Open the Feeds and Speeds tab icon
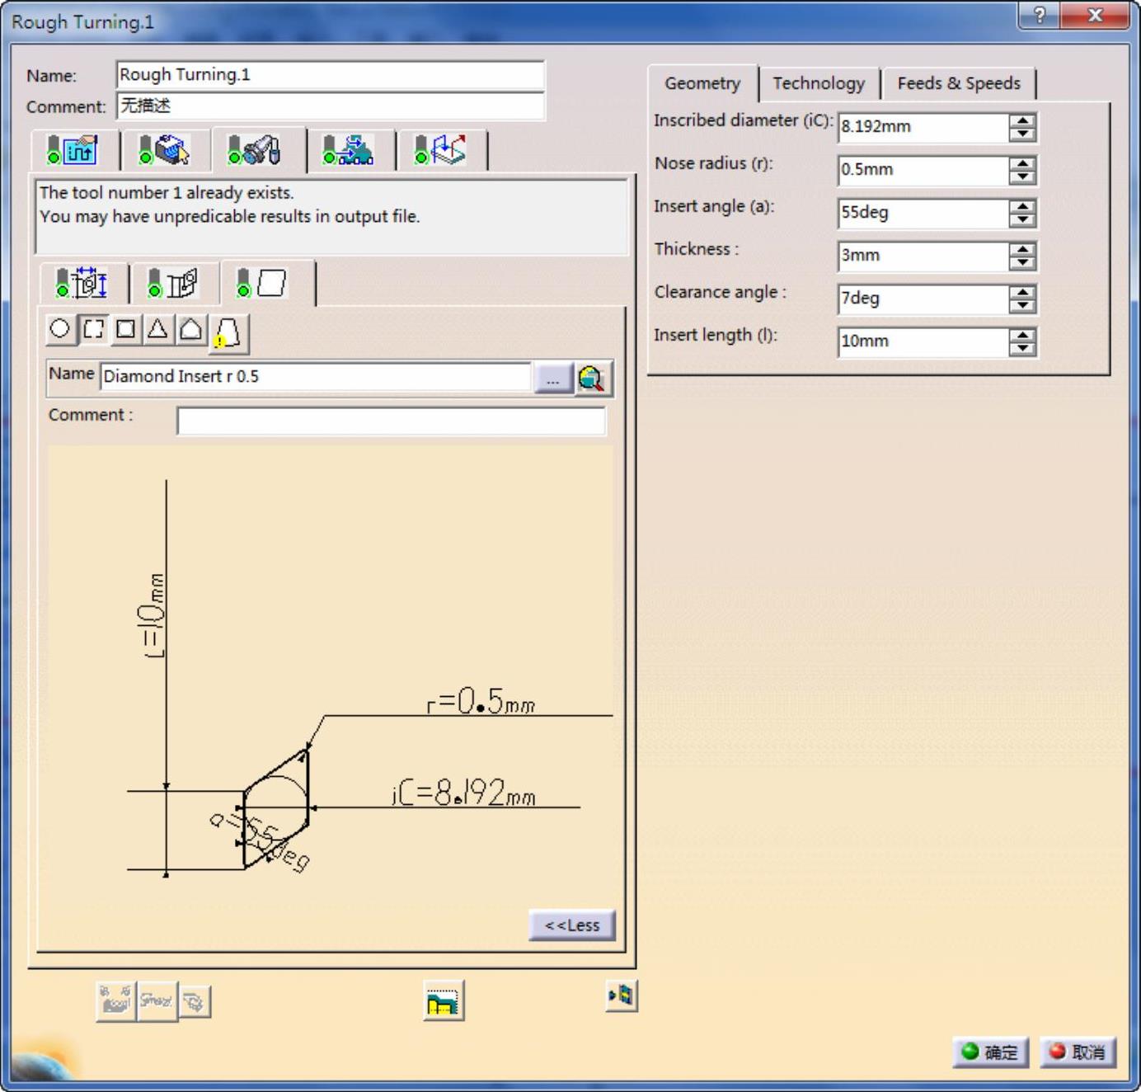This screenshot has height=1092, width=1141. (x=348, y=150)
